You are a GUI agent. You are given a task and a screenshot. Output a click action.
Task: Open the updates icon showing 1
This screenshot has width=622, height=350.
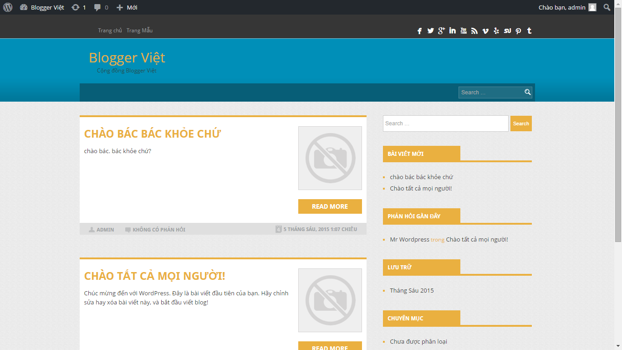pos(79,7)
